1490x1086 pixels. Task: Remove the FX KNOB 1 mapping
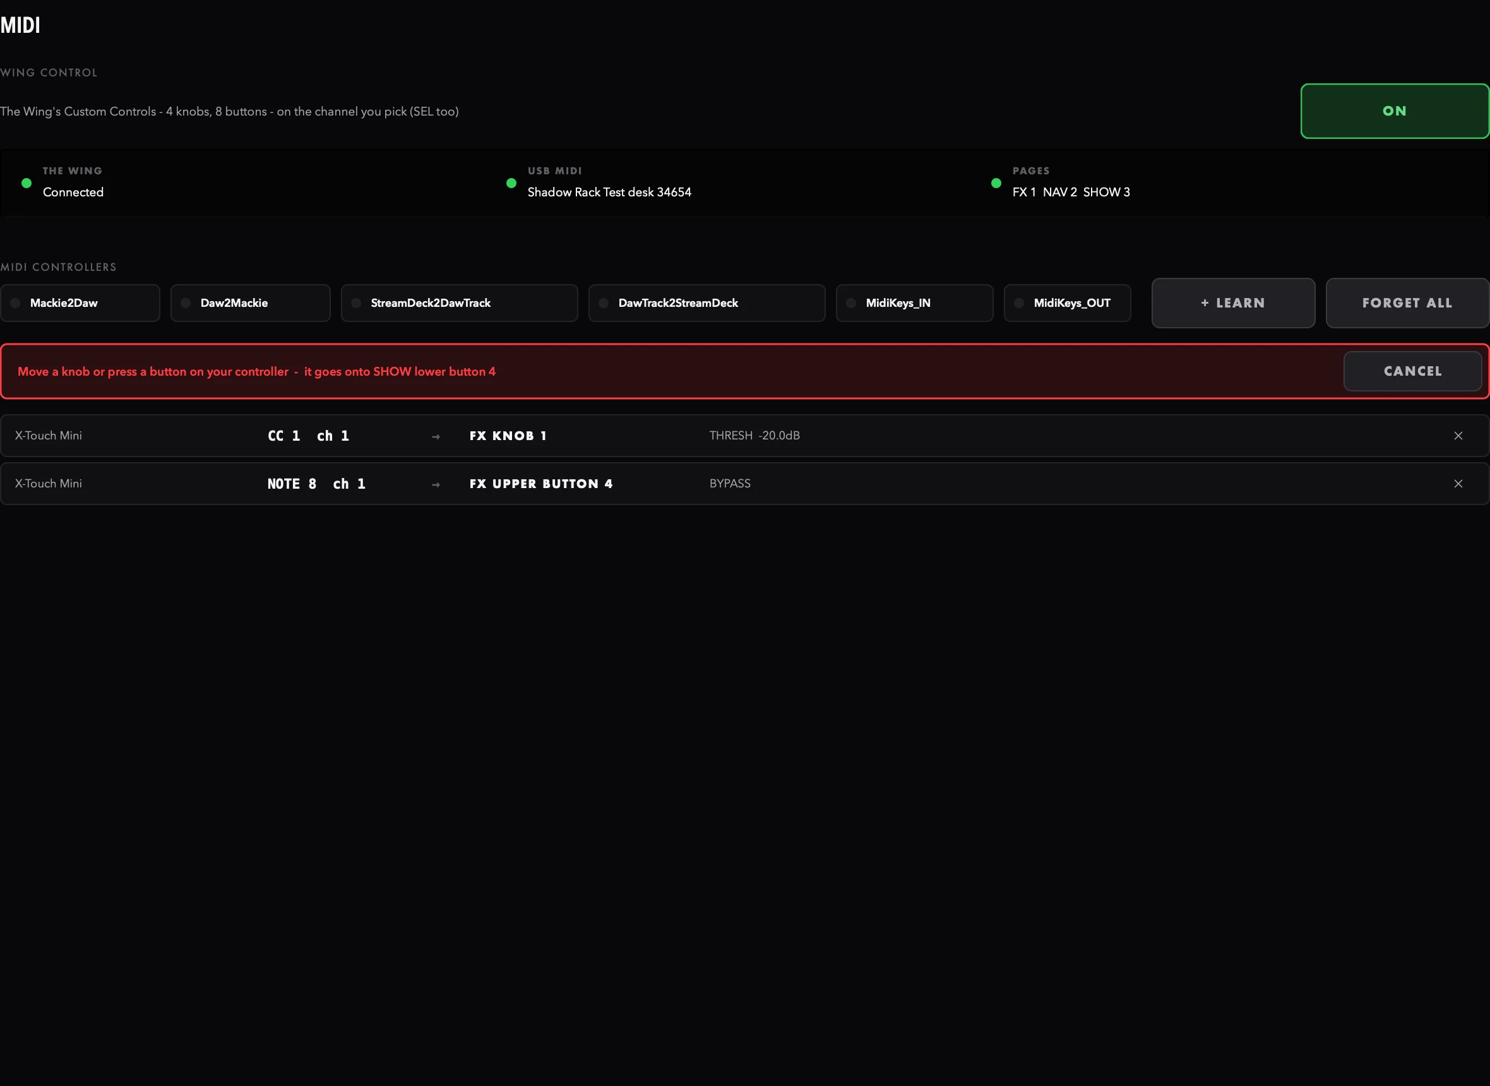[x=1458, y=436]
